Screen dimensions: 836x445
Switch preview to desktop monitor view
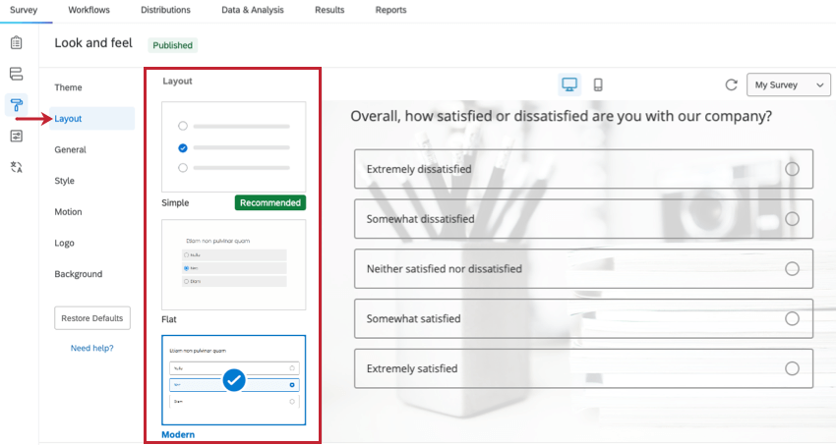(x=569, y=84)
